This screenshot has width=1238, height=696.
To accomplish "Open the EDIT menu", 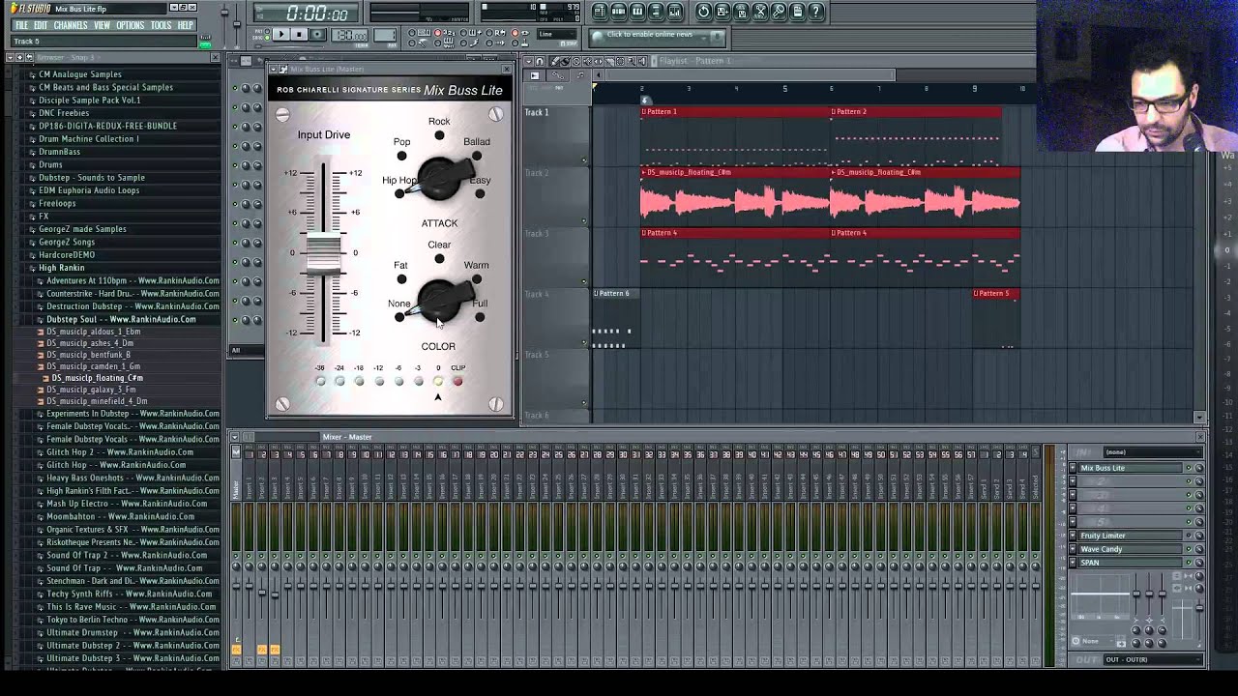I will click(41, 25).
